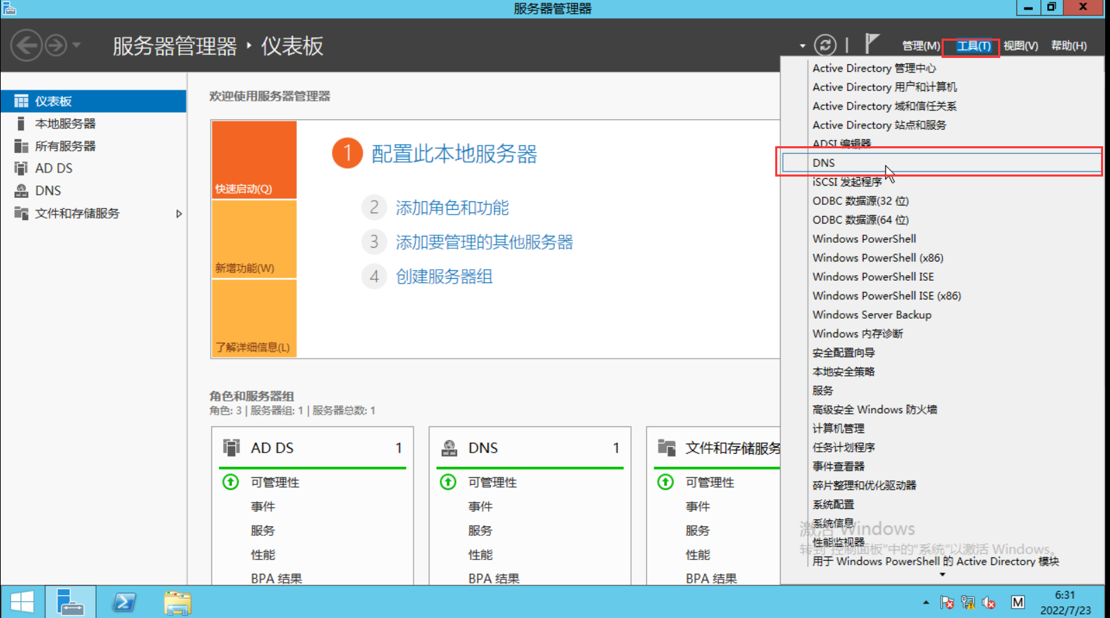Click the 添加要管理的其他服务器 link
The height and width of the screenshot is (618, 1110).
coord(484,242)
